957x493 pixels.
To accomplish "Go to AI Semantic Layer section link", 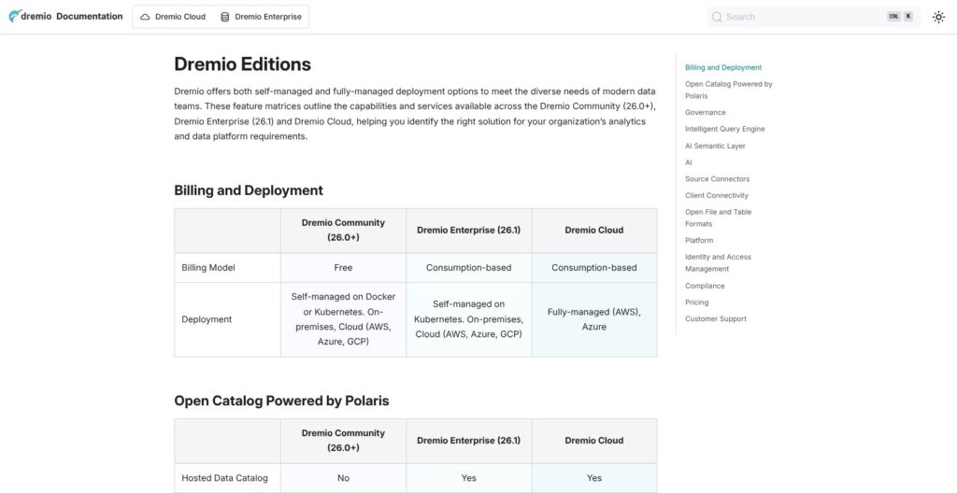I will (715, 146).
